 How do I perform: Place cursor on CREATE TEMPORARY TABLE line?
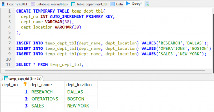61,11
